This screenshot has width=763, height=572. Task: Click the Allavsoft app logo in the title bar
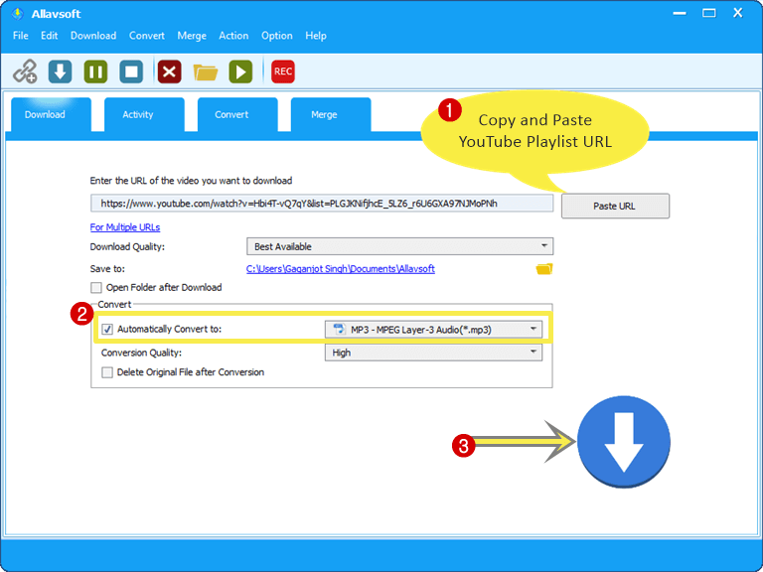(18, 14)
